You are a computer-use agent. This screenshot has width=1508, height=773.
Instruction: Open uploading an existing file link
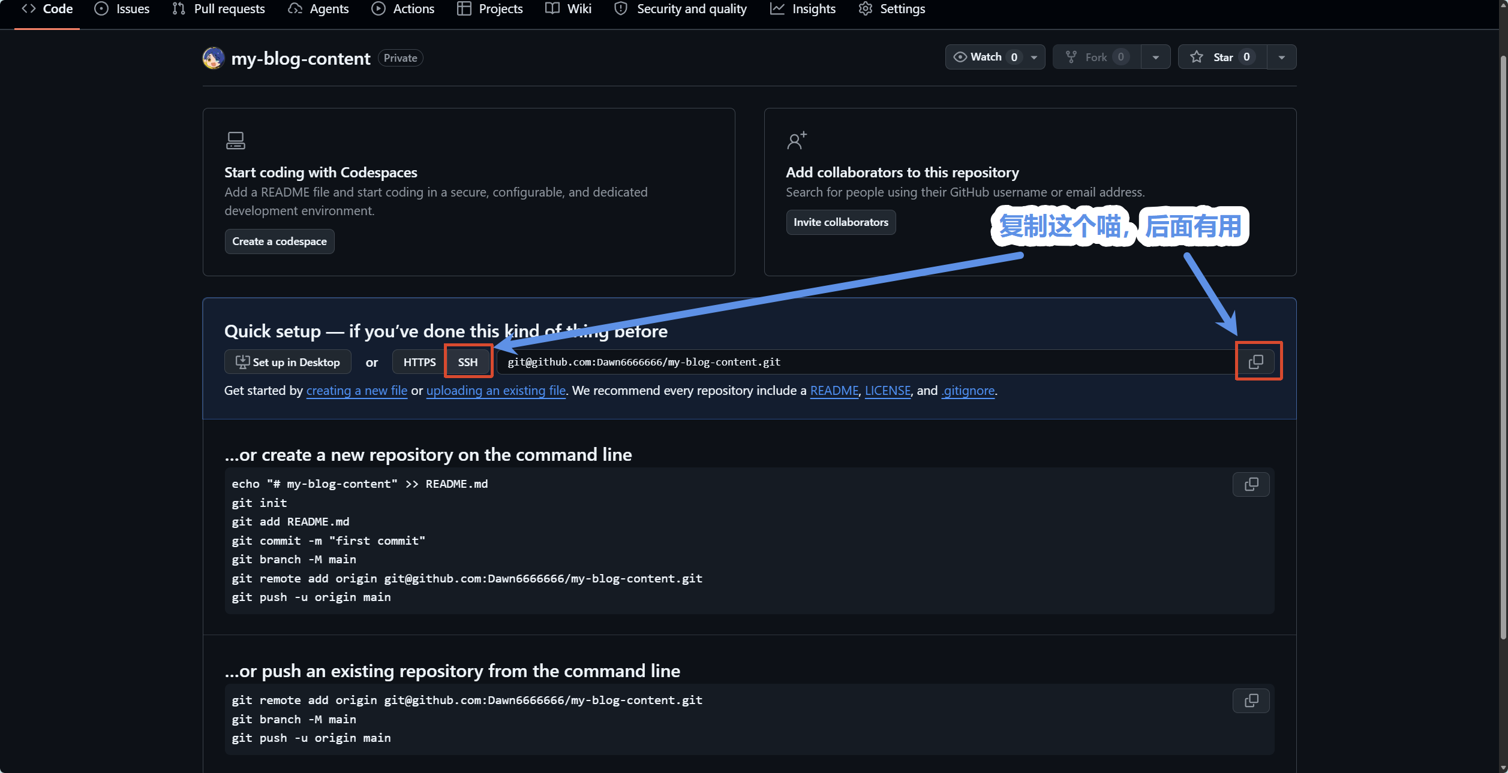[496, 391]
